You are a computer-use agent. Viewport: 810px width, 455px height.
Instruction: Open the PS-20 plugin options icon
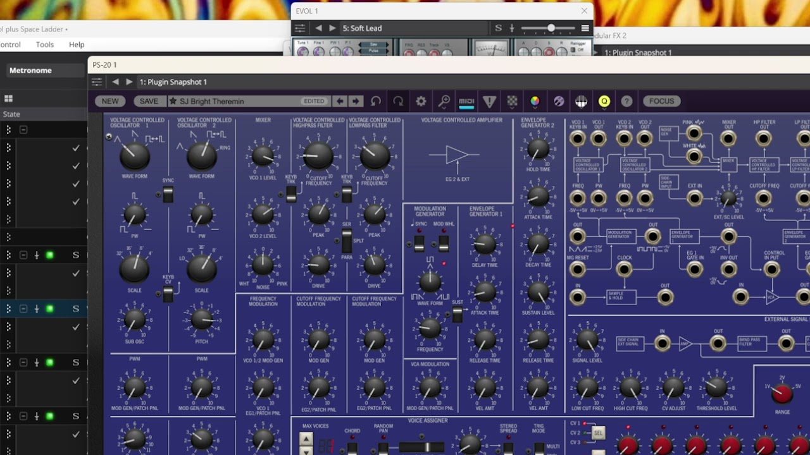(97, 82)
